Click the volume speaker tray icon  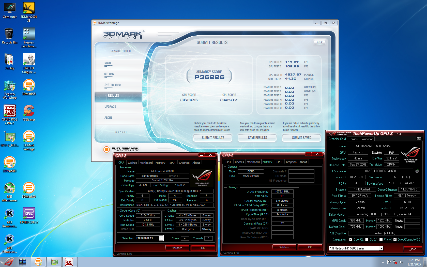pos(401,262)
